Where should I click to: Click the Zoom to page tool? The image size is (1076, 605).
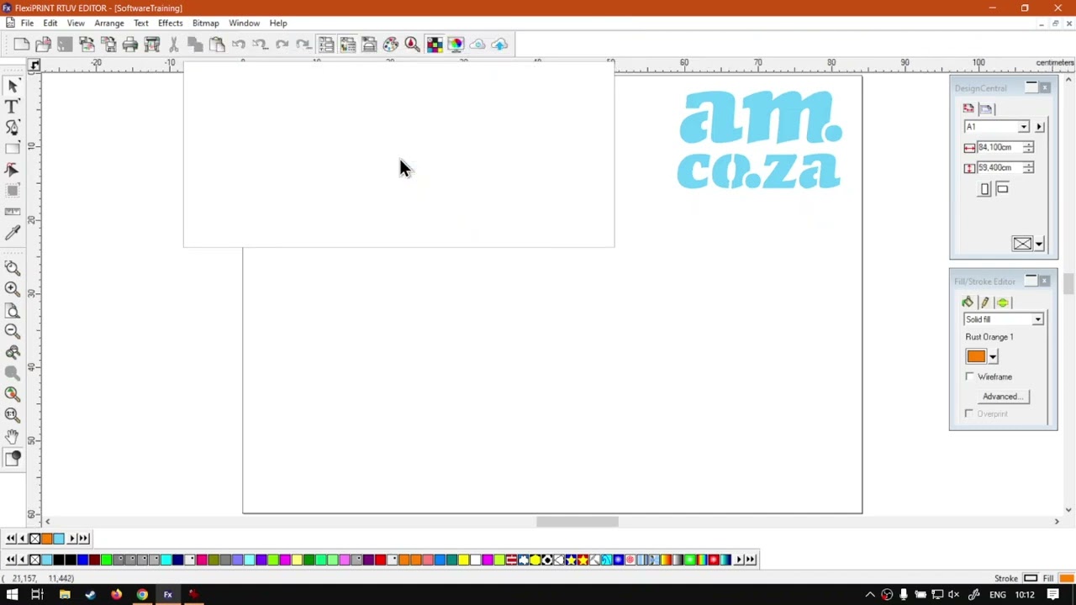13,310
